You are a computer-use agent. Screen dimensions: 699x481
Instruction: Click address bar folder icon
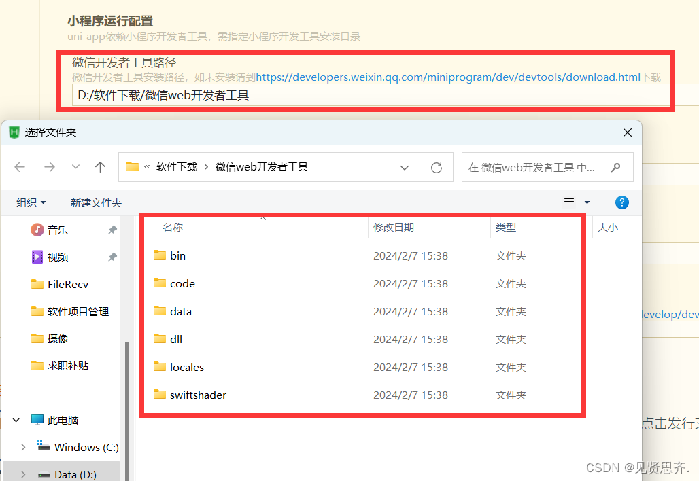[x=133, y=166]
